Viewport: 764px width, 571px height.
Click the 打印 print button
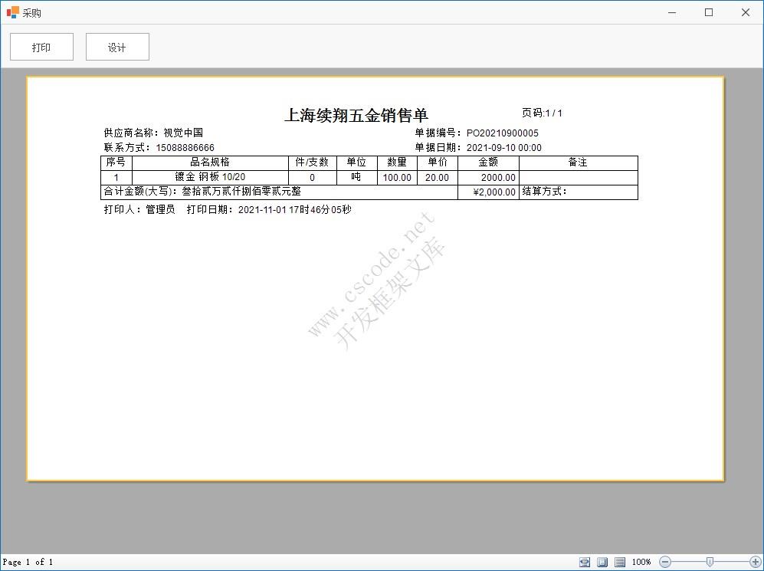click(x=41, y=47)
